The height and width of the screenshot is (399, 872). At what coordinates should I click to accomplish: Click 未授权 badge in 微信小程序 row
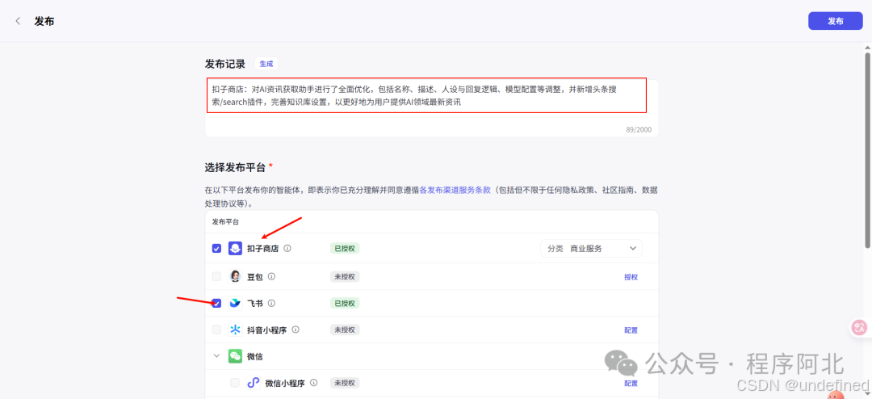point(345,383)
